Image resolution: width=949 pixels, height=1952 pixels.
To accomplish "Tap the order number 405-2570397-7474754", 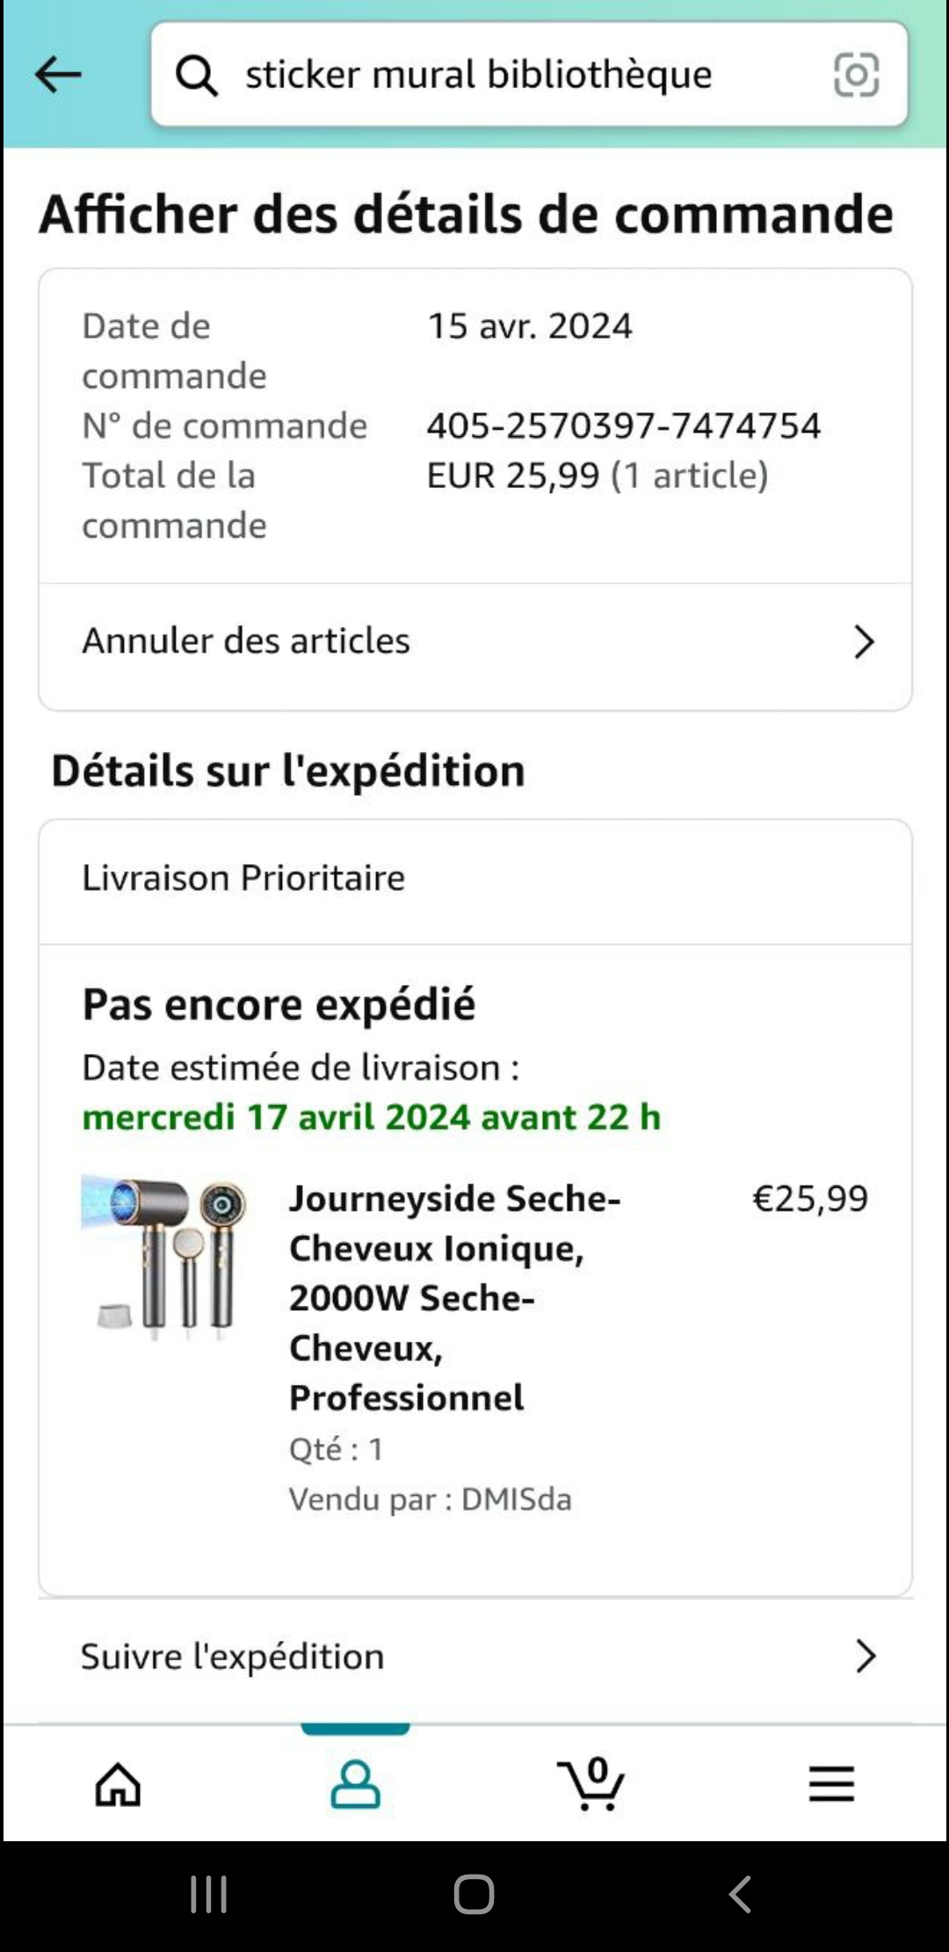I will 623,426.
